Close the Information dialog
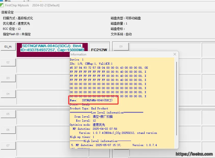The width and height of the screenshot is (215, 158). point(175,54)
